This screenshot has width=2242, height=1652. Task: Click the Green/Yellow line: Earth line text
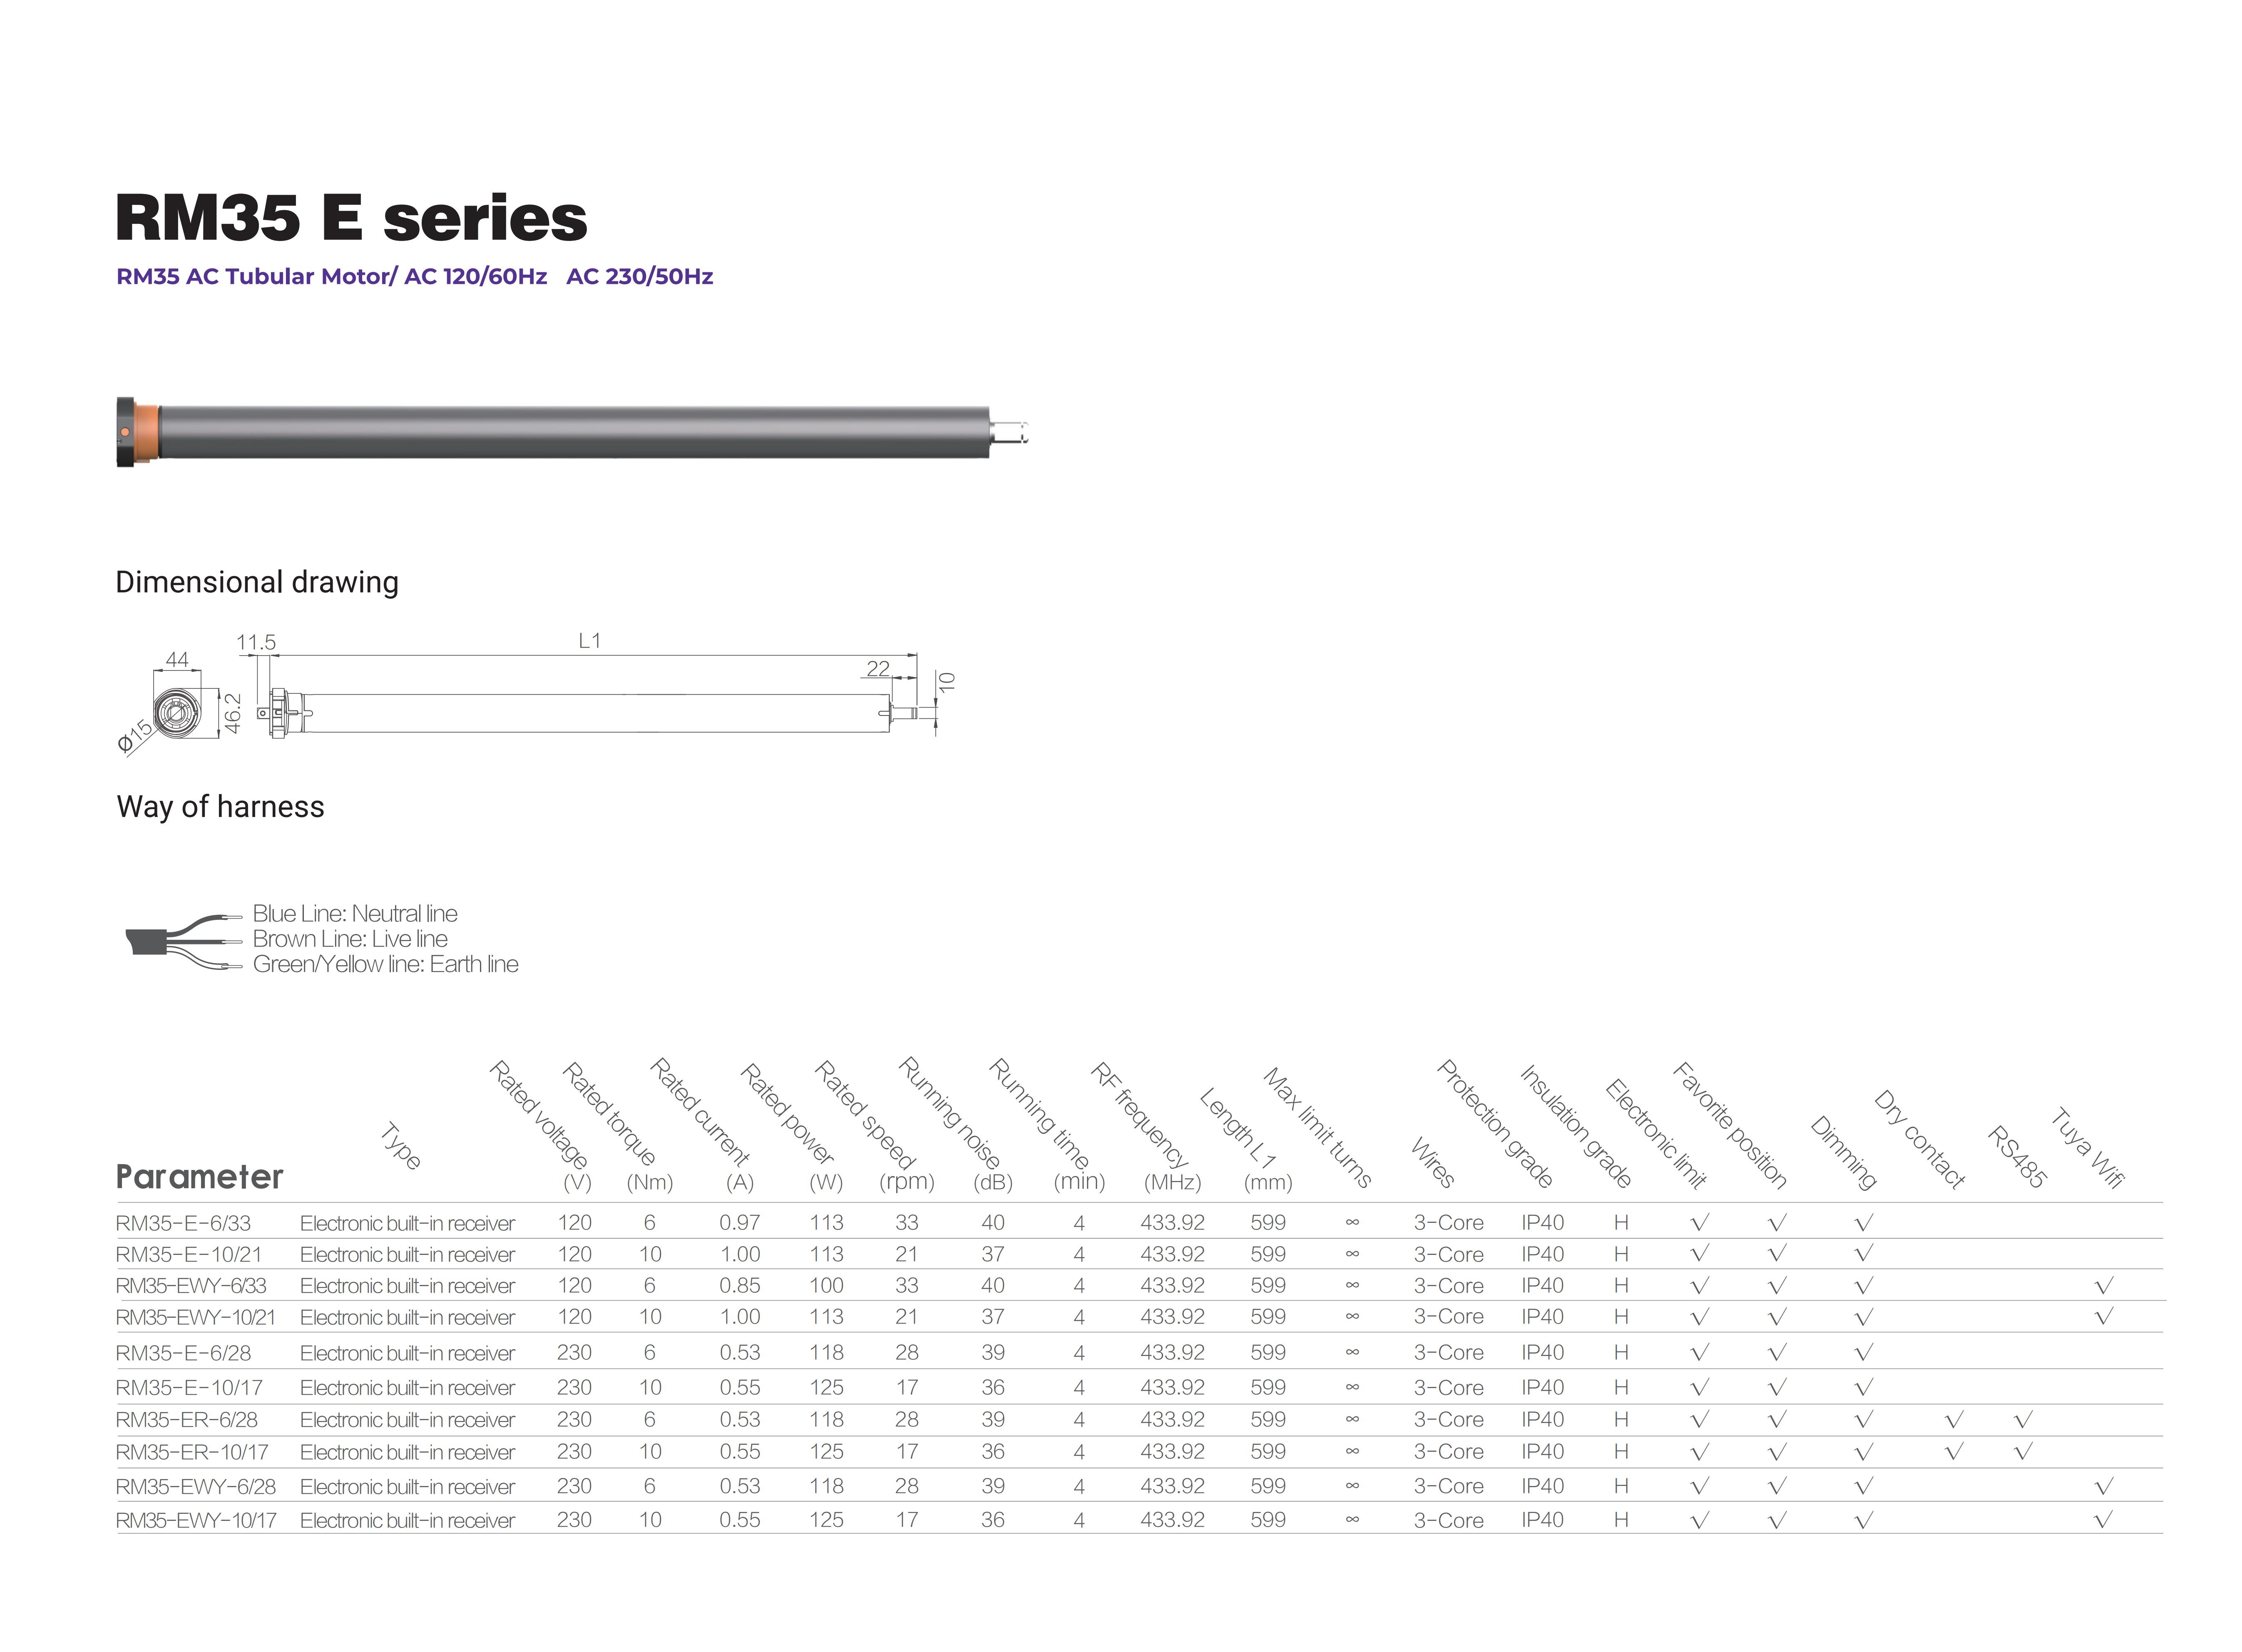click(x=386, y=964)
